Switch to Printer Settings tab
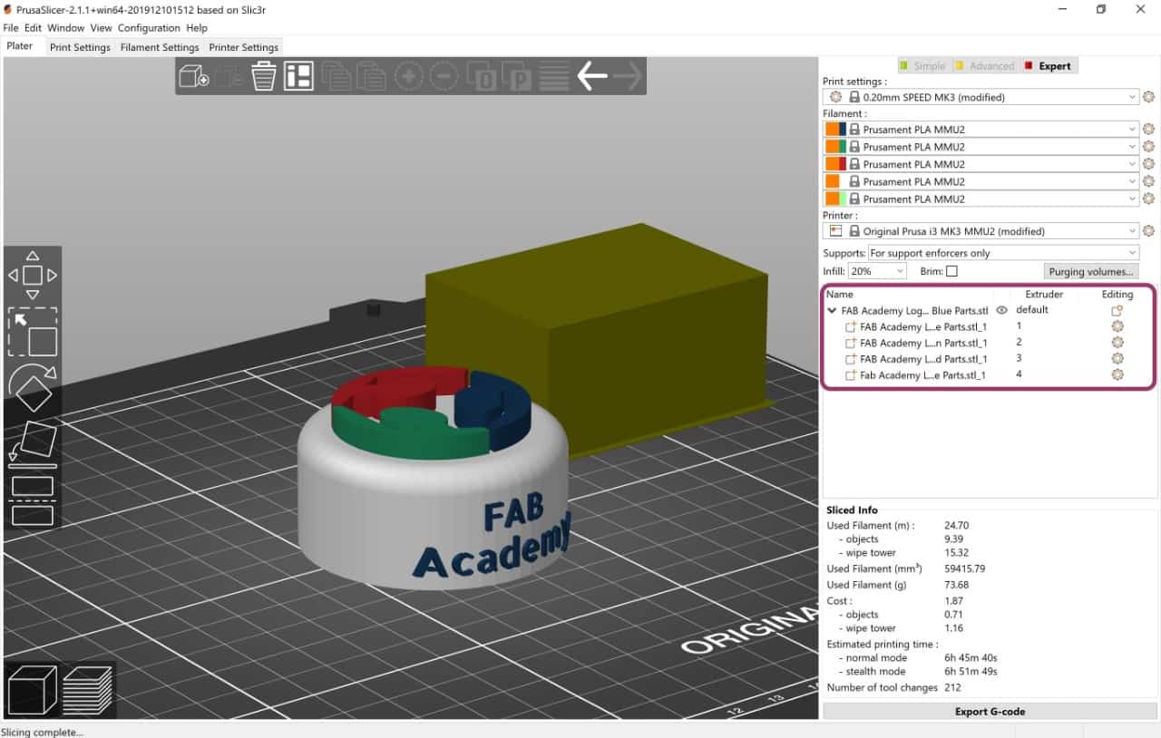1161x738 pixels. (x=244, y=47)
